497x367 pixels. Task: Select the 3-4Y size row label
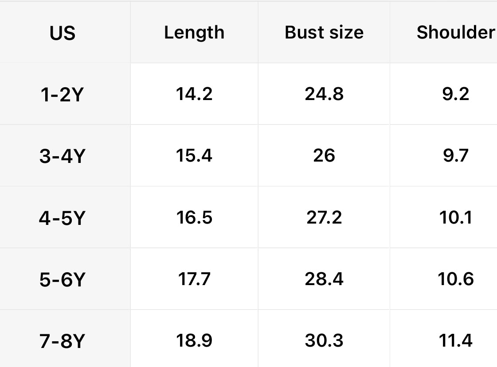point(62,156)
